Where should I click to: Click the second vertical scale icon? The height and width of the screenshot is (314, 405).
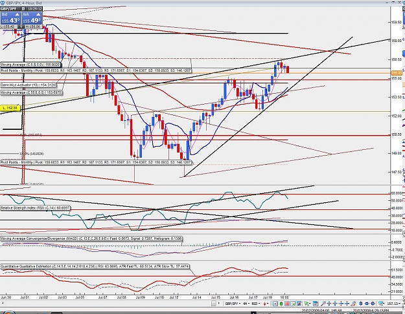point(347,304)
